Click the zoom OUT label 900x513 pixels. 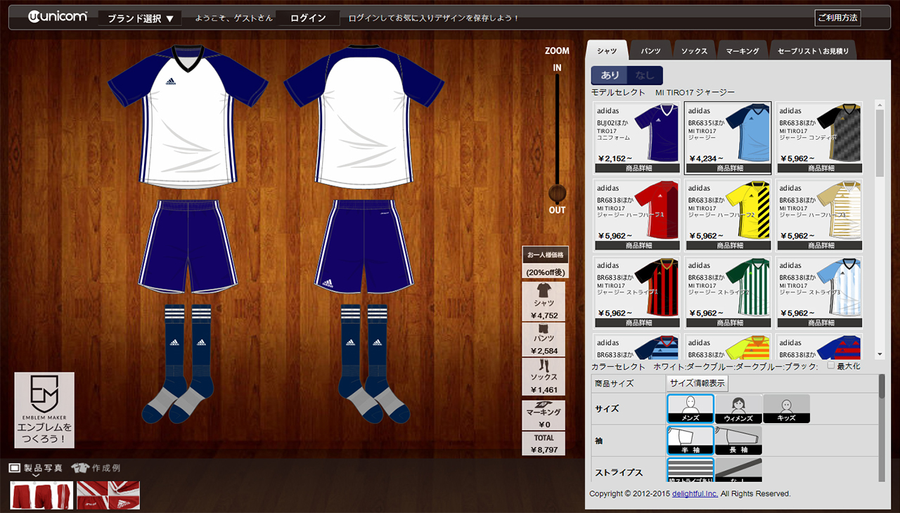click(x=557, y=210)
